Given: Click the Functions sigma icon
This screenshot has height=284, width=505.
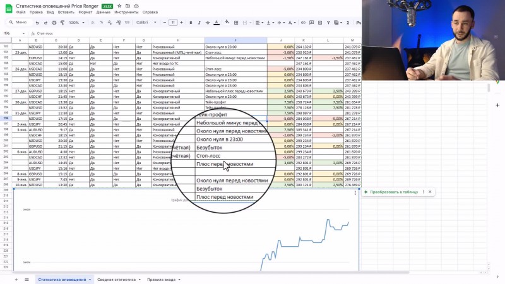Looking at the screenshot, I should click(348, 23).
